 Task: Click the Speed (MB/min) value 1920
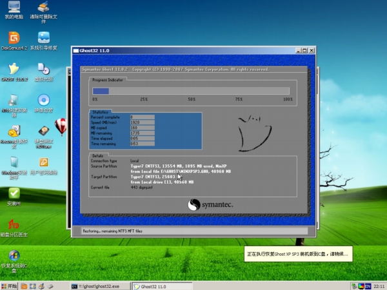tap(143, 122)
